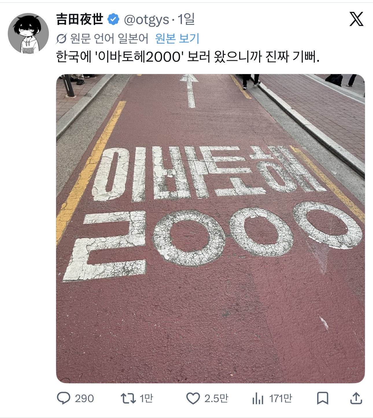Click the blue verified badge
373x418 pixels.
pos(114,19)
